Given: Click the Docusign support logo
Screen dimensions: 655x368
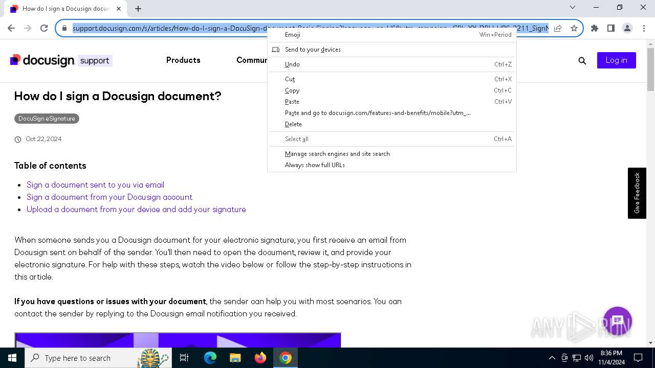Looking at the screenshot, I should [x=61, y=60].
